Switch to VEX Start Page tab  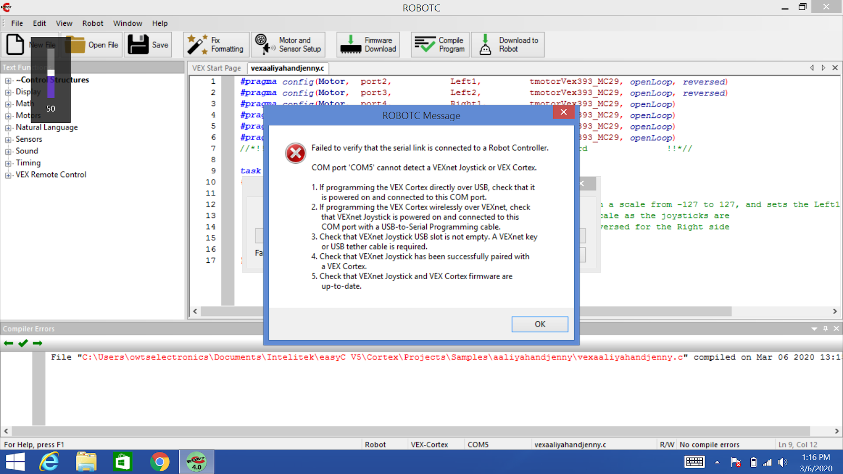[217, 68]
